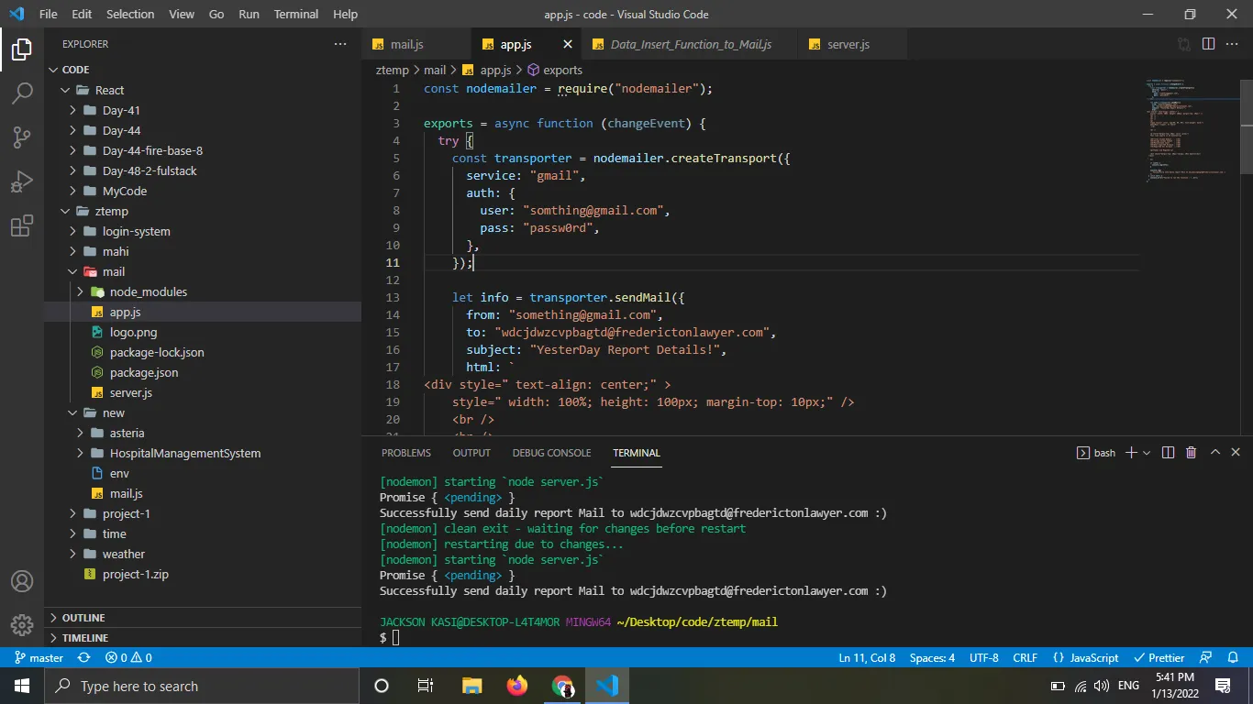Click the Accounts icon
Viewport: 1253px width, 704px height.
[22, 581]
